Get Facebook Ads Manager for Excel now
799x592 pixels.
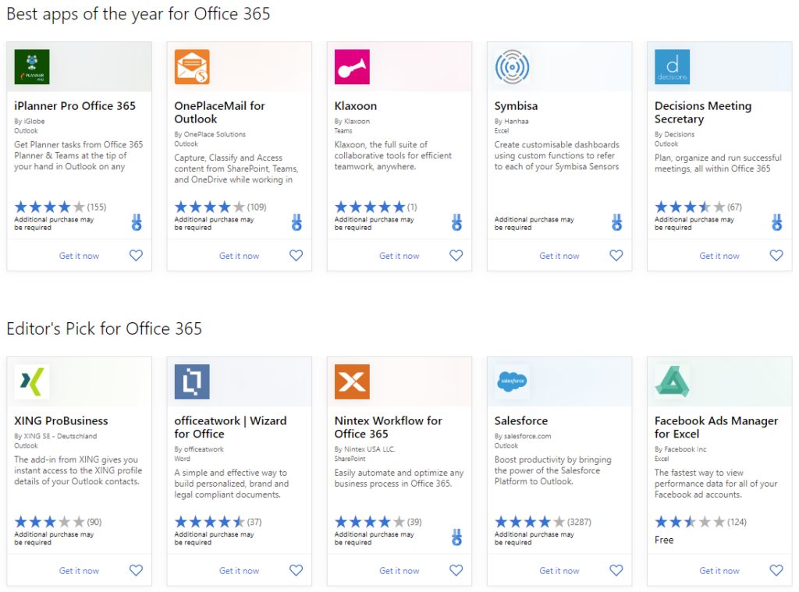[719, 571]
